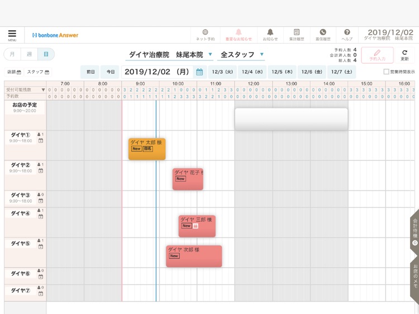
Task: Click the white shop schedule block at 12:00
Action: [291, 119]
